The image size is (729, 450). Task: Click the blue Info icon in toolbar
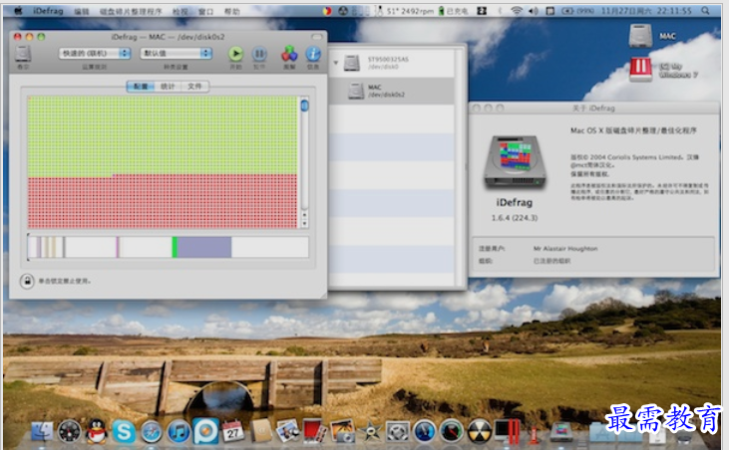click(x=313, y=54)
